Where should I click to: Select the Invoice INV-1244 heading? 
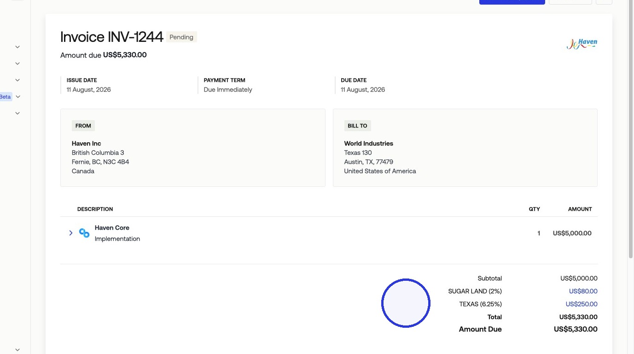(x=112, y=37)
